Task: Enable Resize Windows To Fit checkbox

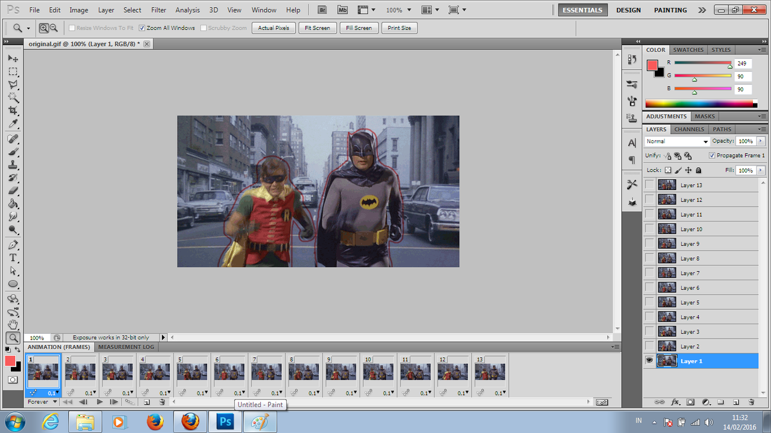Action: (x=72, y=28)
